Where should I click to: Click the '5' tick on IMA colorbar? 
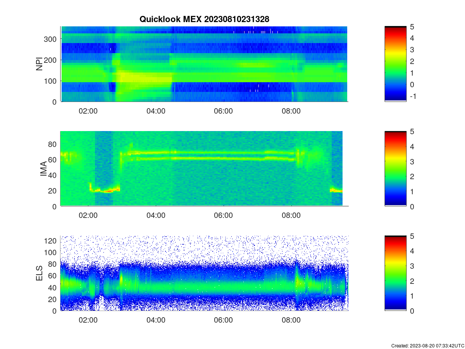(x=412, y=131)
